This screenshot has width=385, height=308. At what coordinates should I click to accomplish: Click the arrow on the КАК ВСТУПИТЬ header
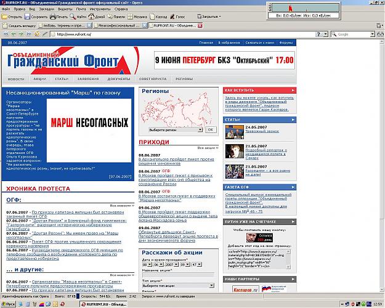pyautogui.click(x=293, y=91)
